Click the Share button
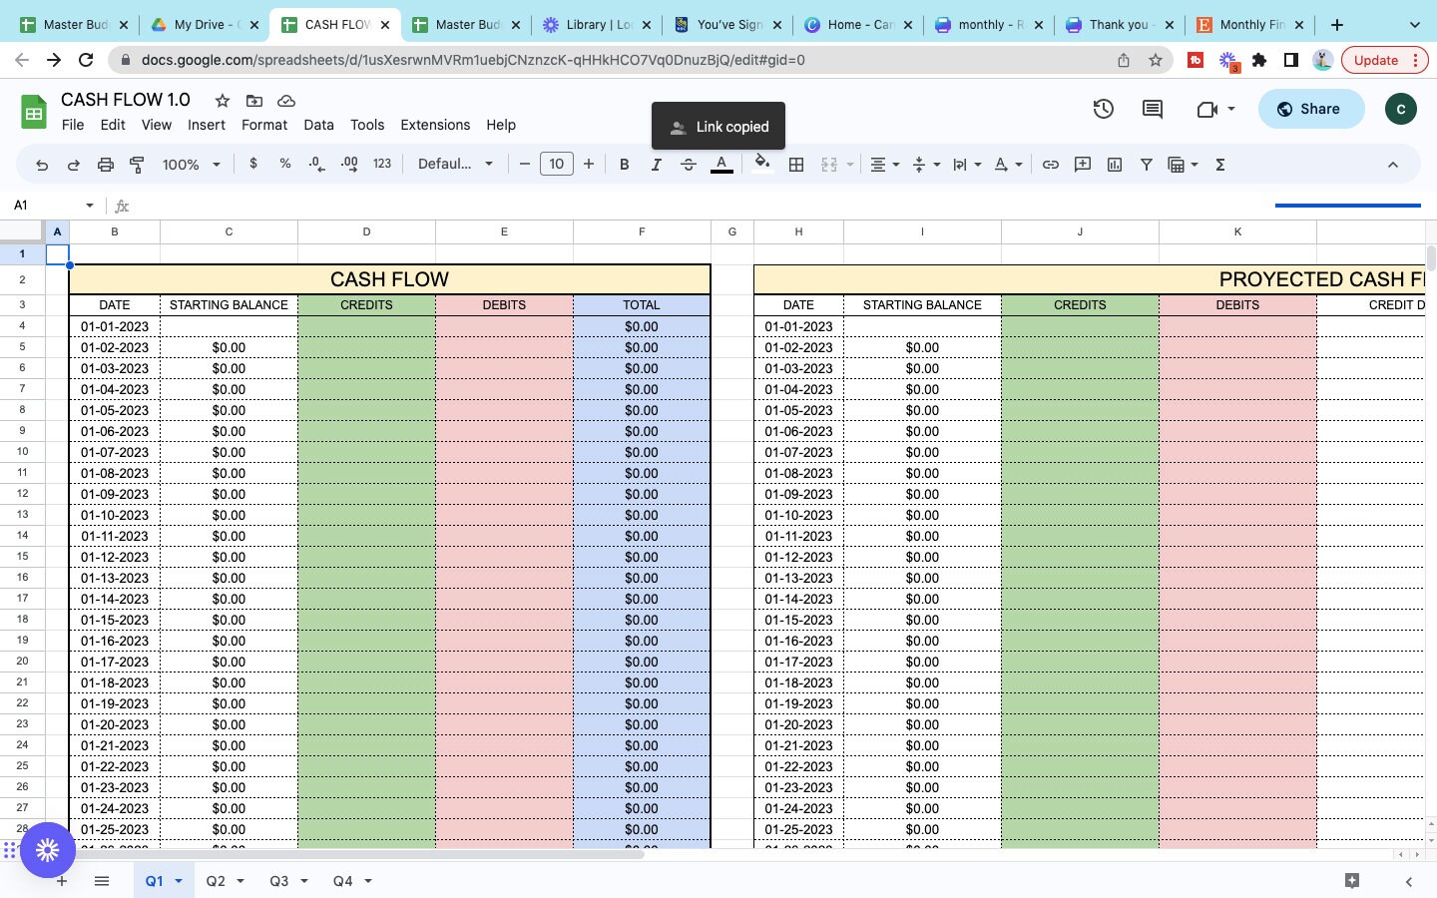Viewport: 1437px width, 898px height. coord(1310,109)
